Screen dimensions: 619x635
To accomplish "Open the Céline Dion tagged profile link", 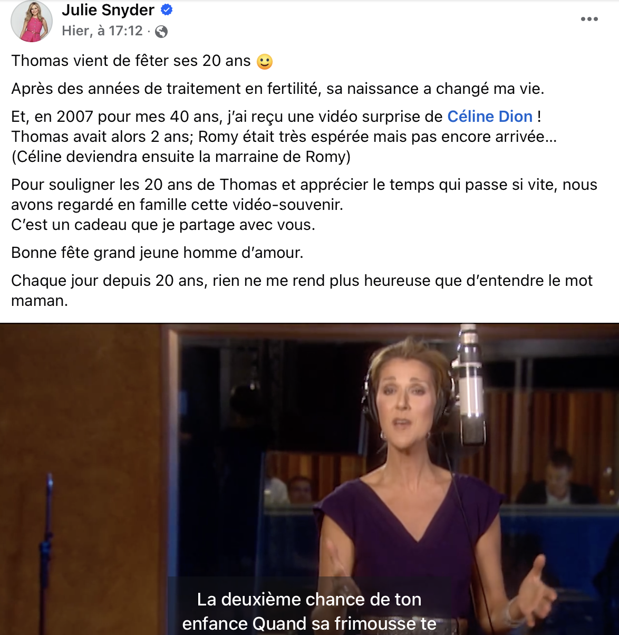I will [x=490, y=116].
